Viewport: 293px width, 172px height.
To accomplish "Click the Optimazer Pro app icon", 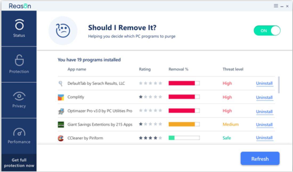I will 61,111.
